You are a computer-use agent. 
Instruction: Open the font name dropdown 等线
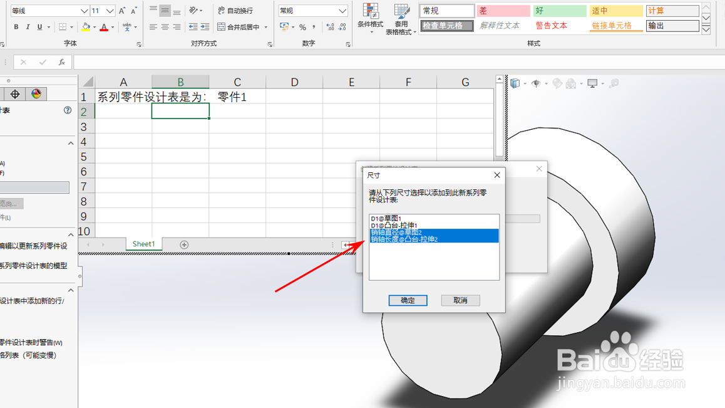(x=84, y=11)
